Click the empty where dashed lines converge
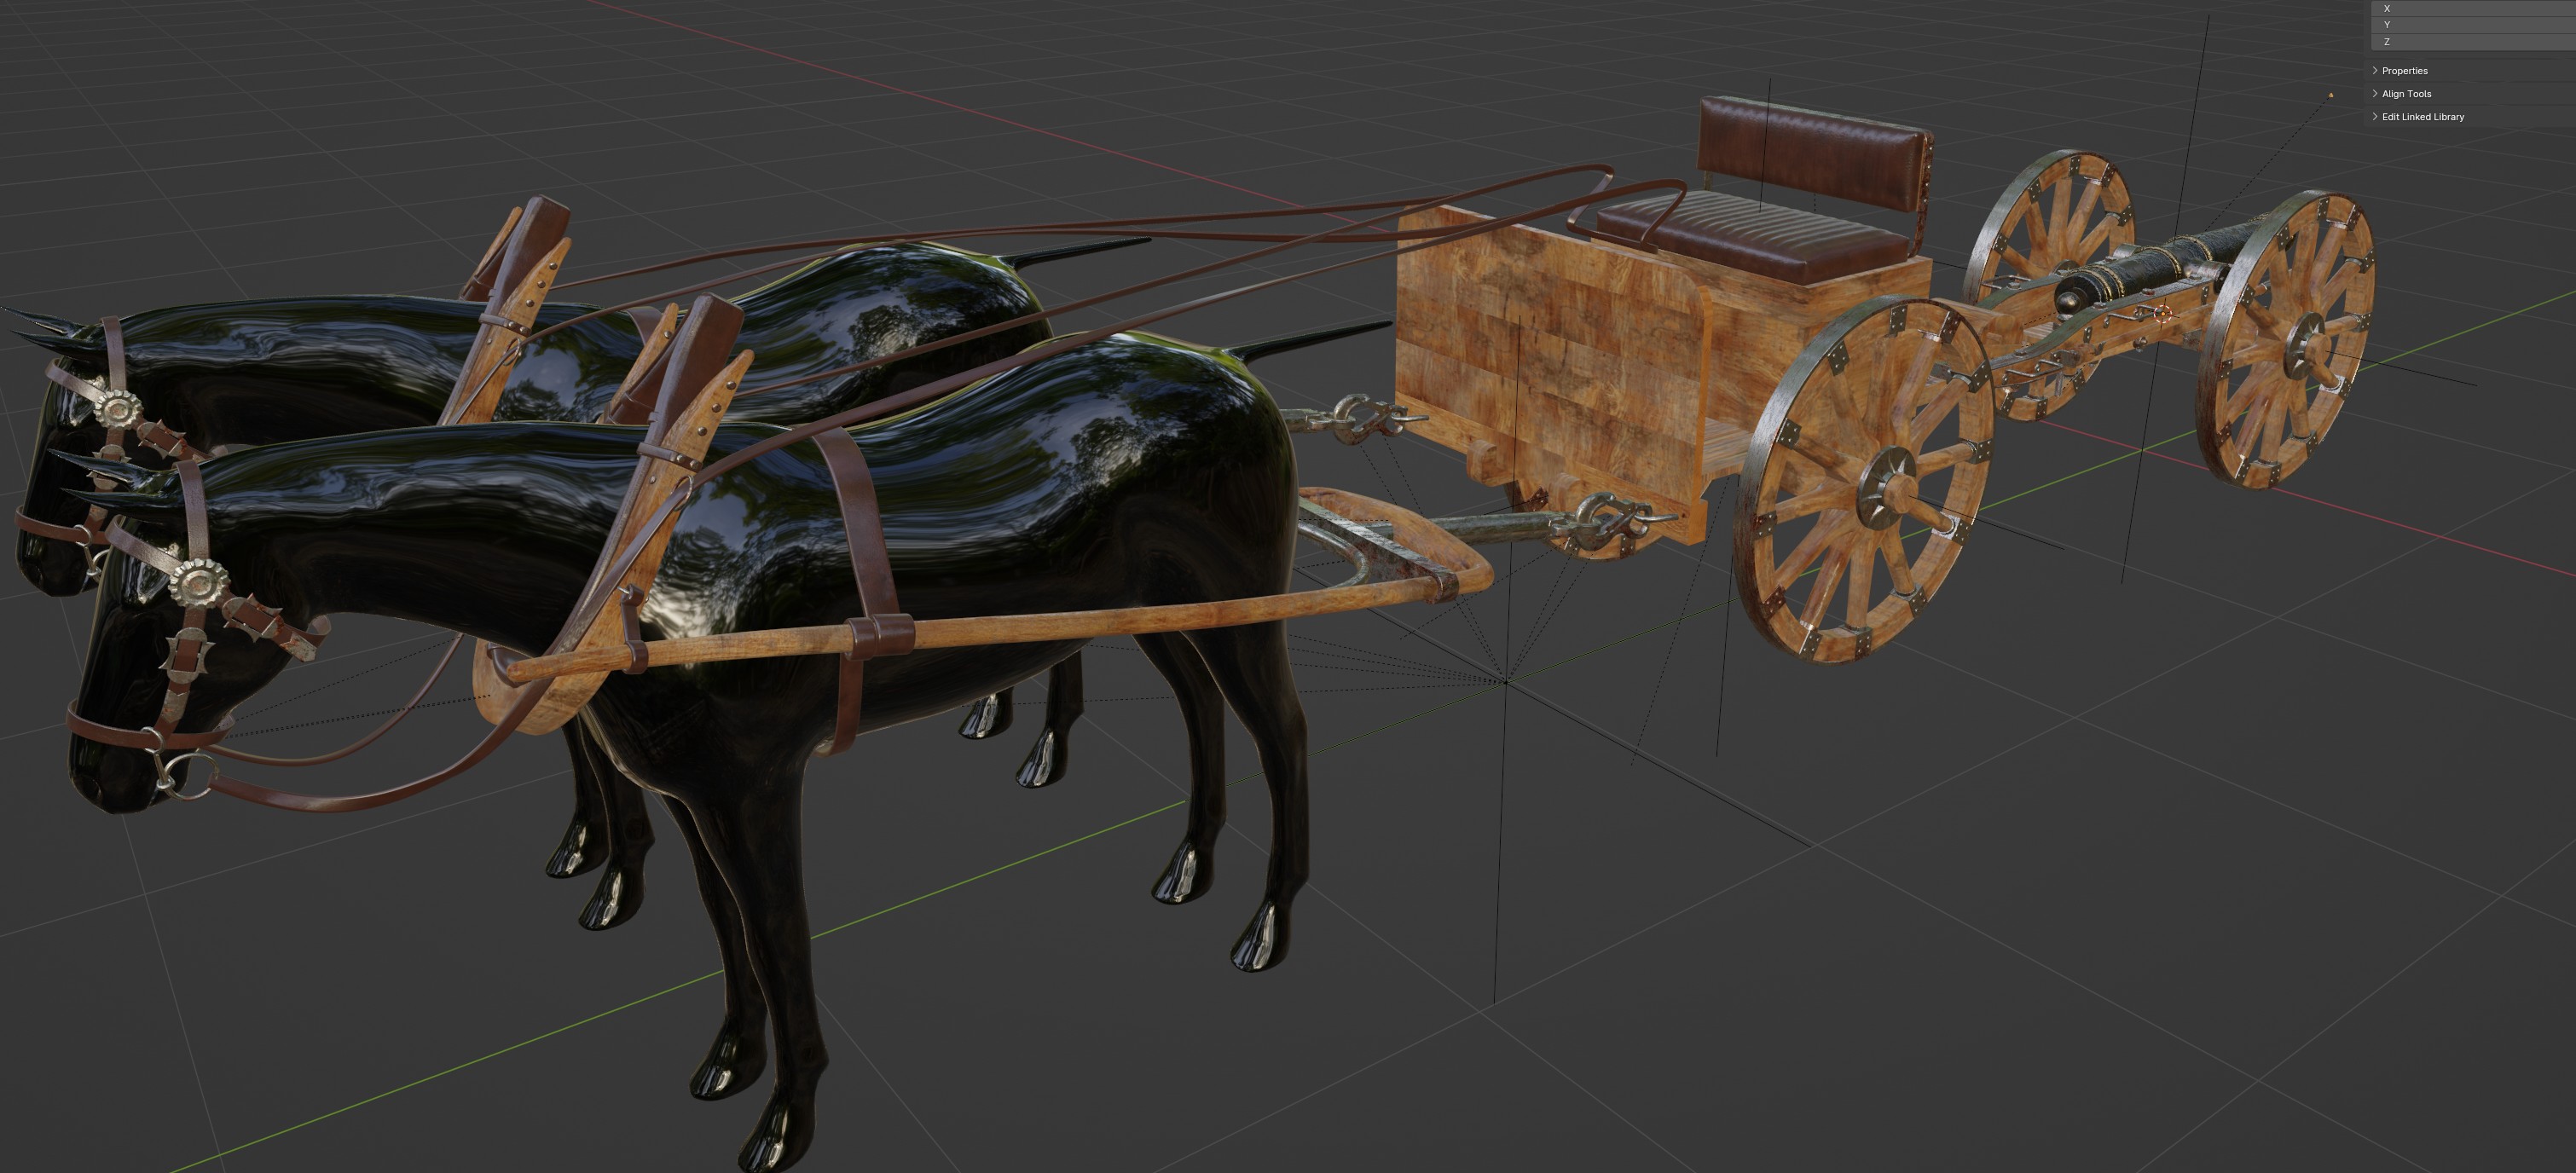The width and height of the screenshot is (2576, 1173). [x=1505, y=681]
